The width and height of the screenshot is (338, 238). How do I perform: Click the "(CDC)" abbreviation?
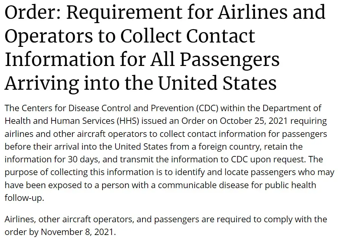pos(207,108)
